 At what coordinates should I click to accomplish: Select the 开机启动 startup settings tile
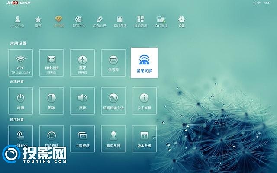point(52,138)
